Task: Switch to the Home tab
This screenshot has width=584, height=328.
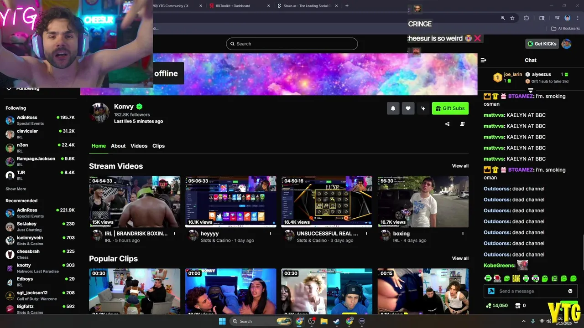Action: [99, 146]
